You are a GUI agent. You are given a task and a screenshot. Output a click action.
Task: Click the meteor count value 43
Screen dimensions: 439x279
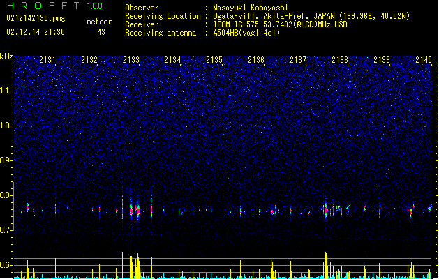[101, 32]
